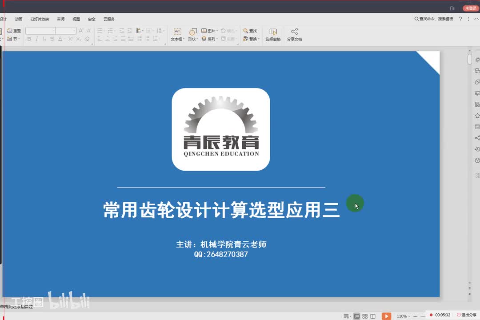Toggle strikethrough formatting (S)

coord(52,39)
